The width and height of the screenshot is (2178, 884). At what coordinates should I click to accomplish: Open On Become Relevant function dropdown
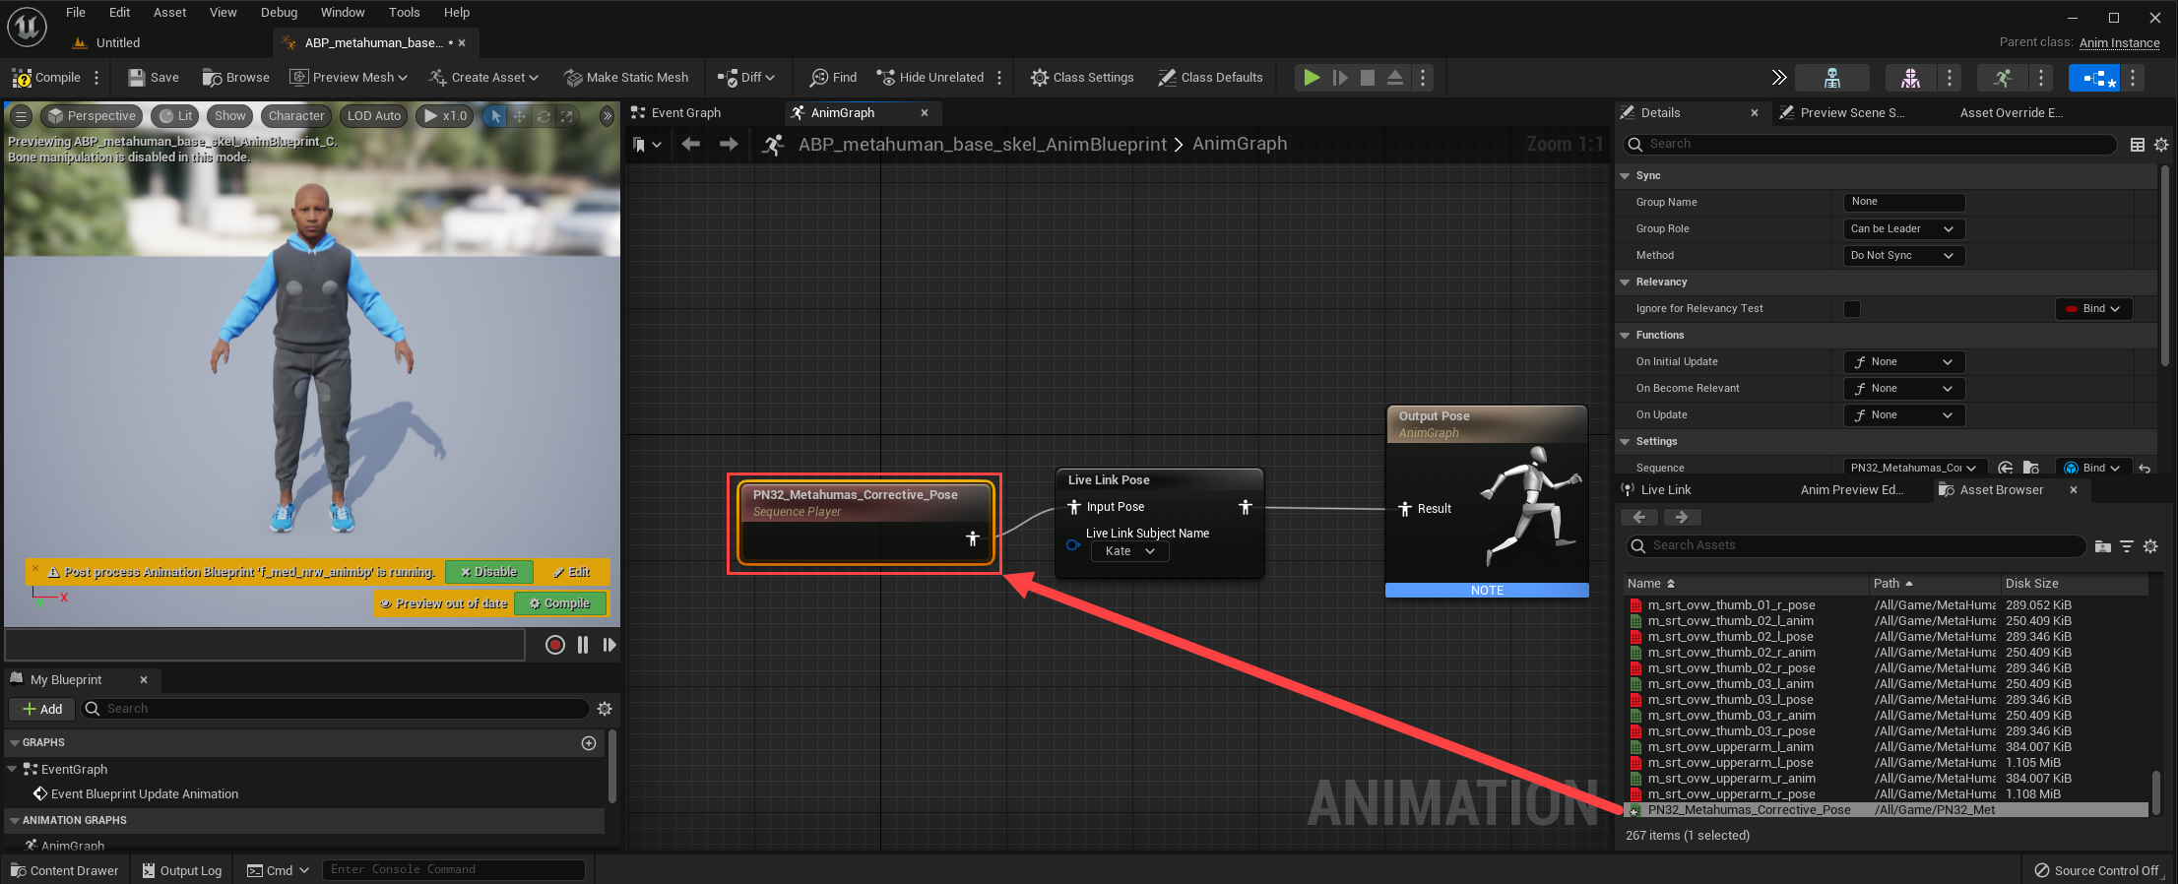1903,388
